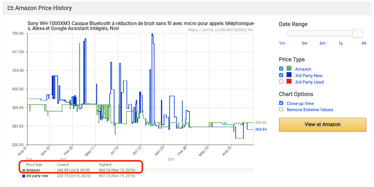Enable the 3rd Party Used checkbox
Image resolution: width=374 pixels, height=187 pixels.
tap(281, 81)
